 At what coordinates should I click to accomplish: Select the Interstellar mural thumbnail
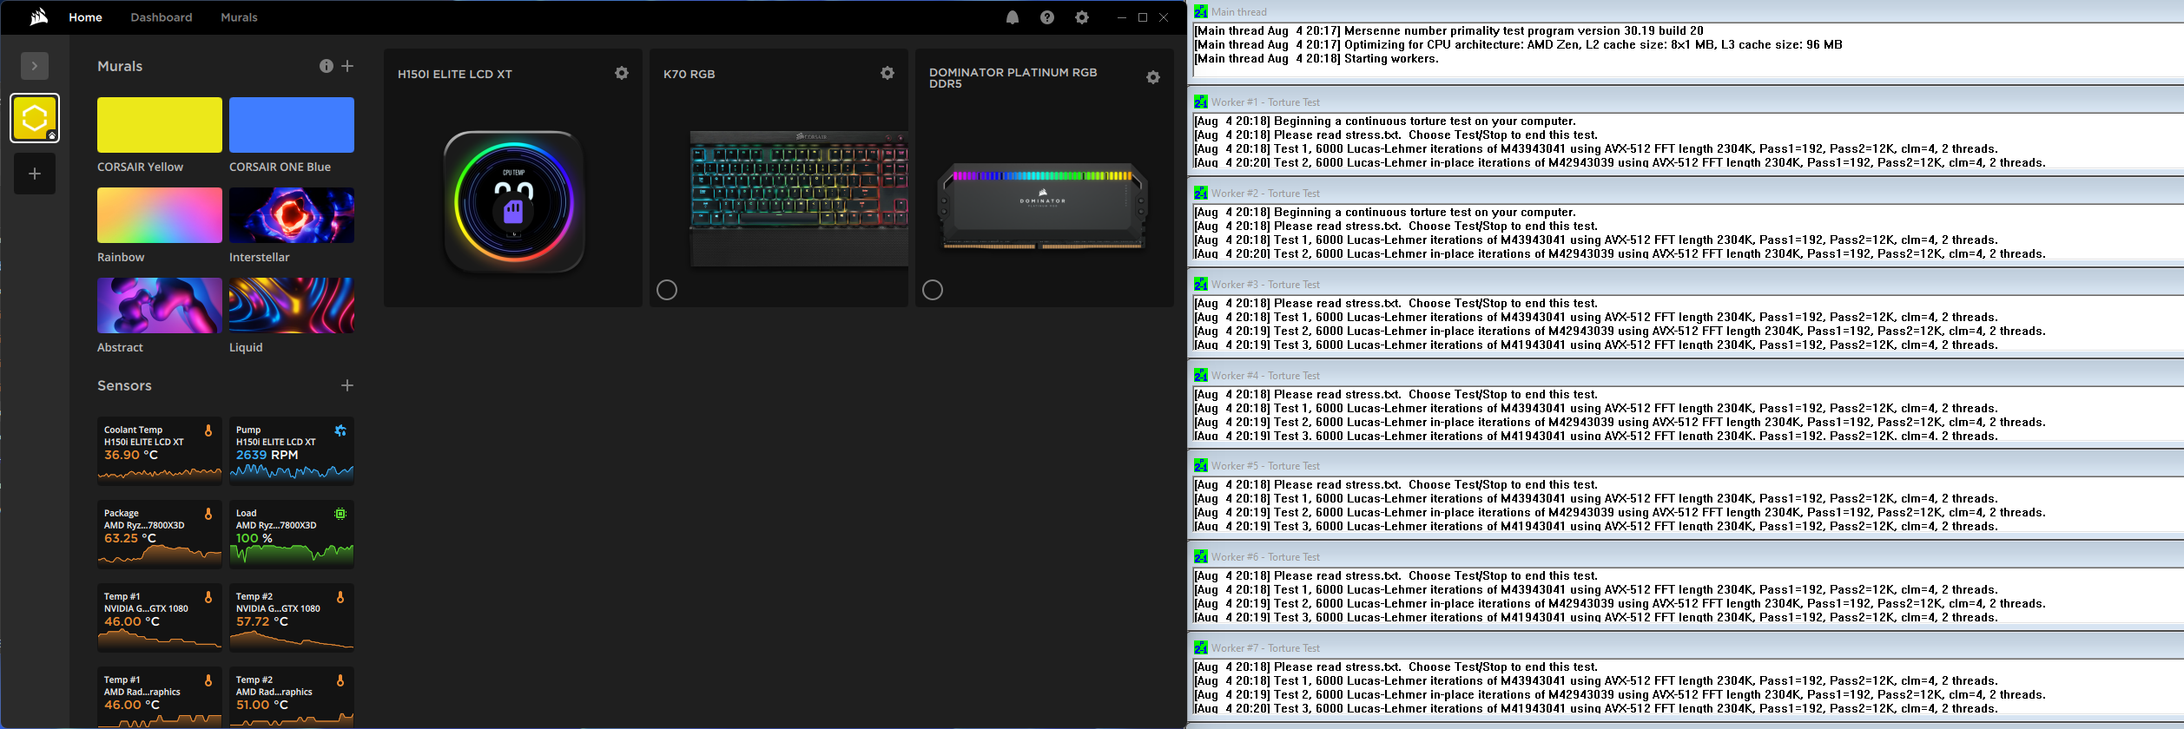pos(292,215)
